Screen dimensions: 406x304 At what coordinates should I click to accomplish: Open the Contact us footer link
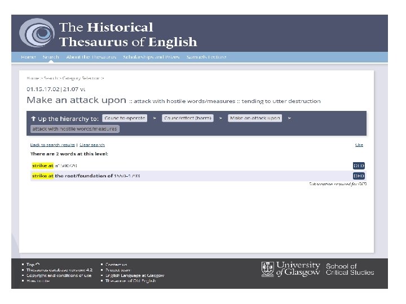pyautogui.click(x=116, y=265)
